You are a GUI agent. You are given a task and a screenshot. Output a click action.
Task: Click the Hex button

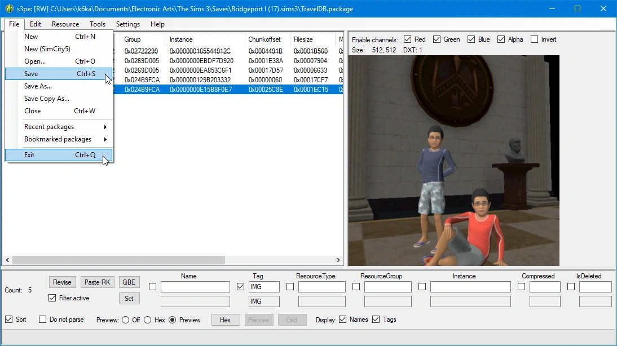click(226, 320)
